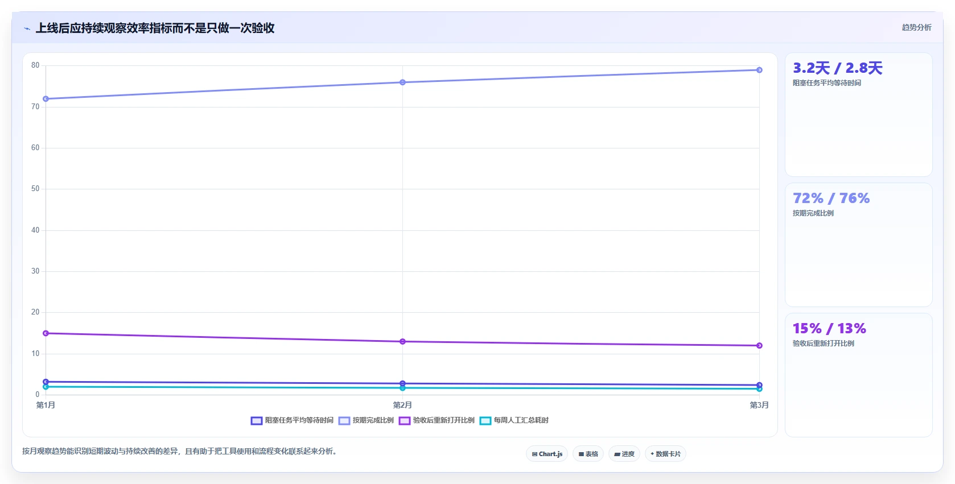This screenshot has height=484, width=955.
Task: Click the 验收后重新打开比例 data point at 第2月
Action: (x=402, y=342)
